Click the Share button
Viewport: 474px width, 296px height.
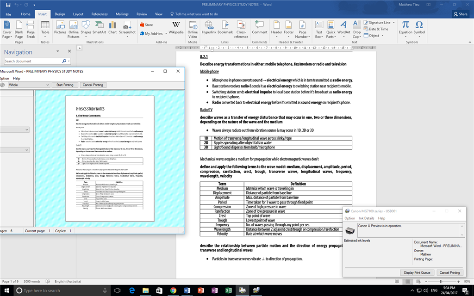[x=461, y=14]
